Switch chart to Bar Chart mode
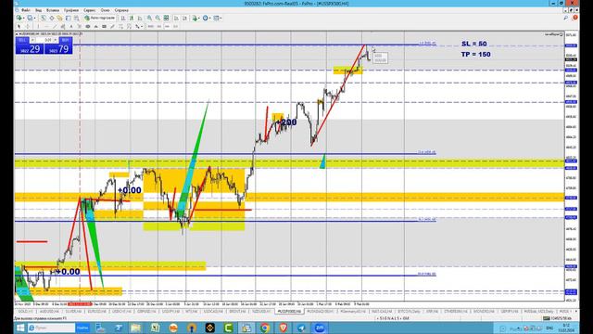The image size is (593, 334). pos(123,18)
